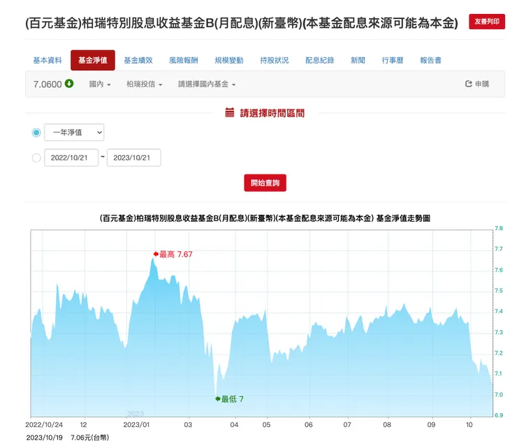
Task: Open the 一年淨值 period dropdown
Action: [74, 133]
